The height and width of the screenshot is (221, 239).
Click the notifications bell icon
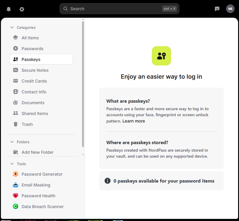pos(9,9)
